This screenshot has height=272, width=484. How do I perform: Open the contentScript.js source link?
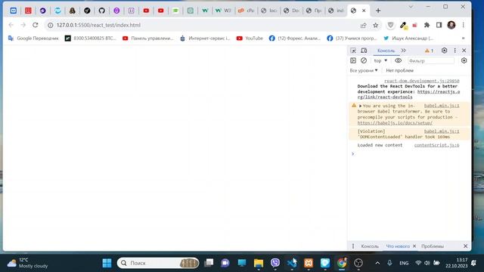(436, 145)
